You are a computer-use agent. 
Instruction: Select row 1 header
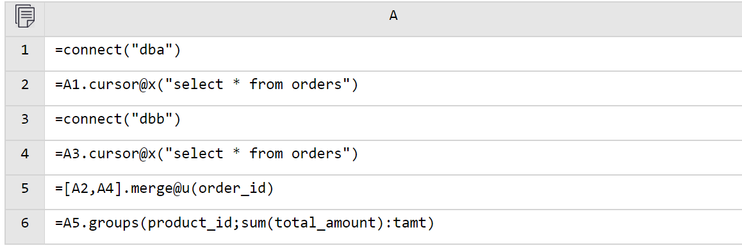(24, 51)
